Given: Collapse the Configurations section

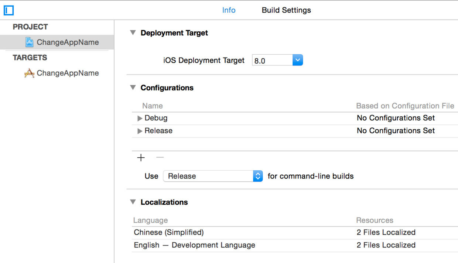Looking at the screenshot, I should click(x=133, y=88).
